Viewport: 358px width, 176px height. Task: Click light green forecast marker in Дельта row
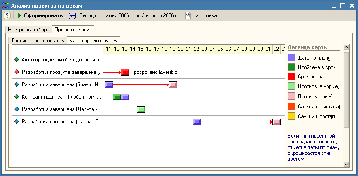pos(141,109)
